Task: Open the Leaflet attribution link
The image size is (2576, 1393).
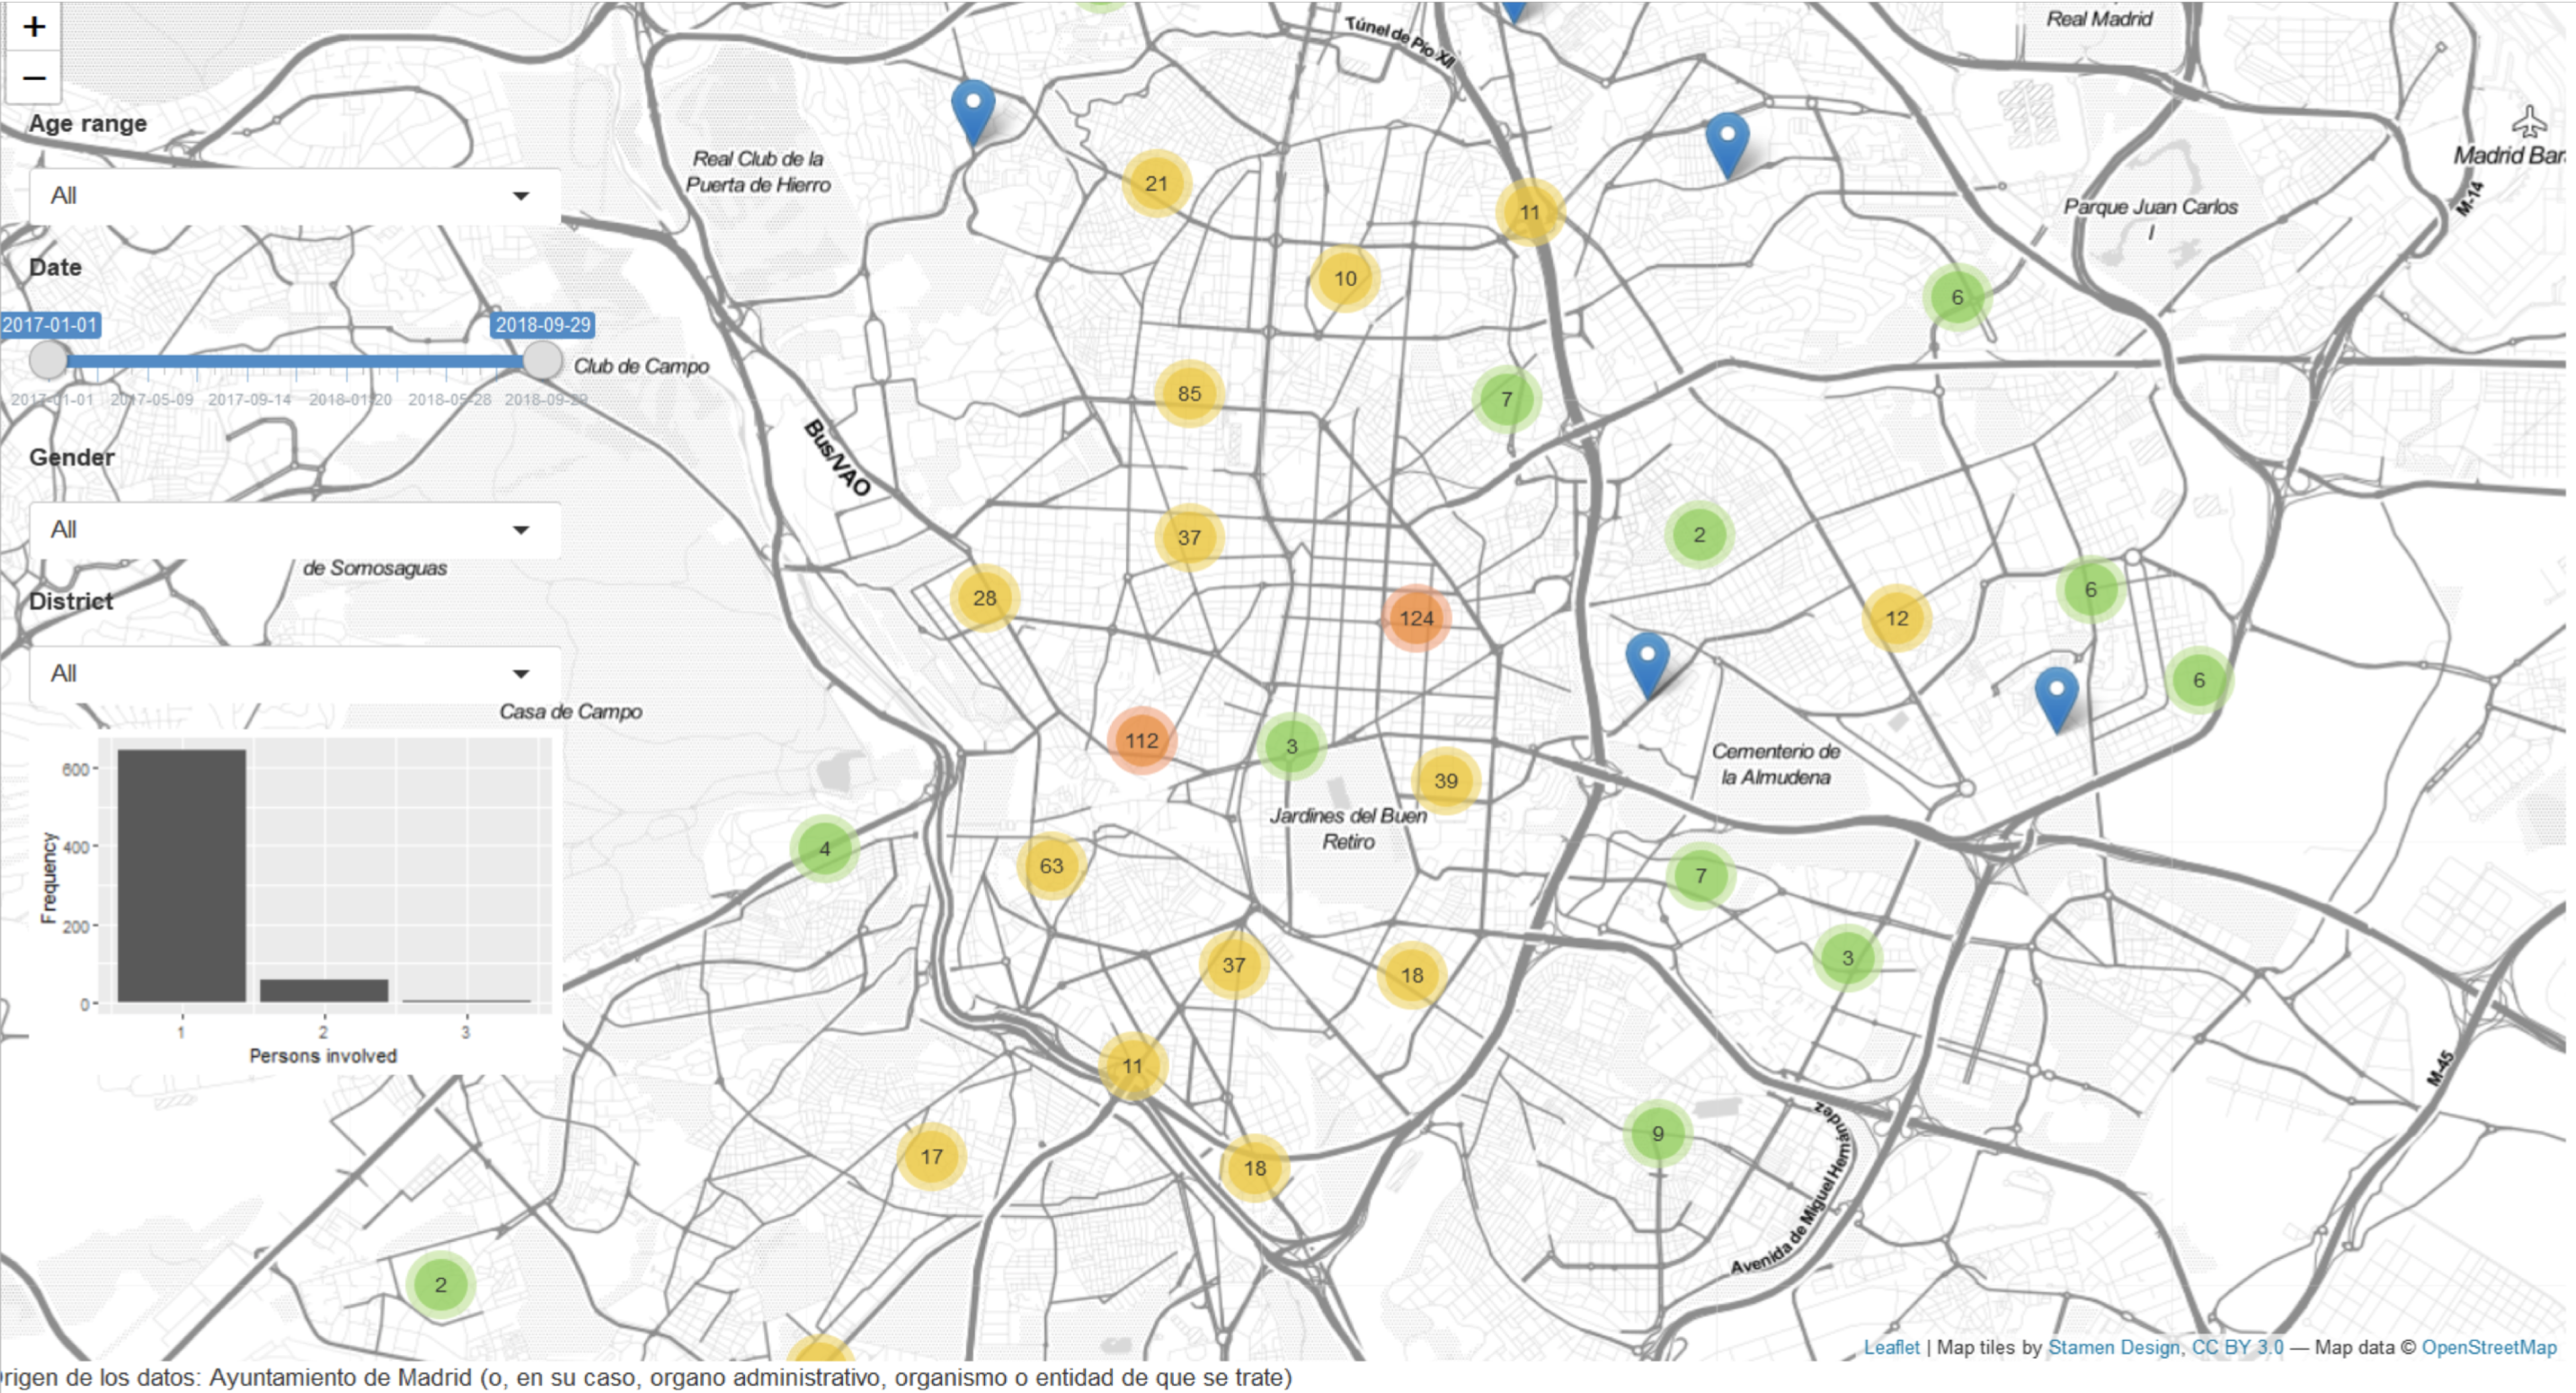Action: [1890, 1347]
